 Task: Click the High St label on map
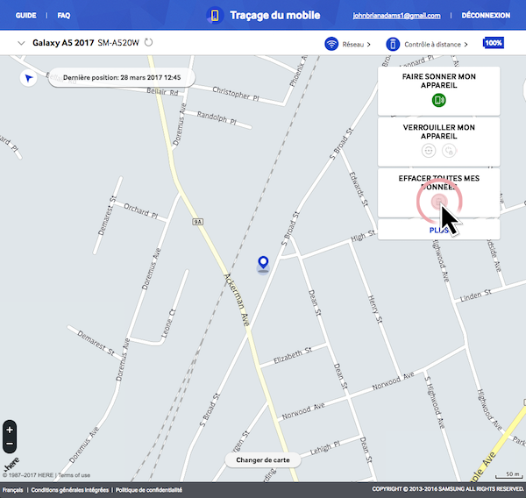[363, 236]
